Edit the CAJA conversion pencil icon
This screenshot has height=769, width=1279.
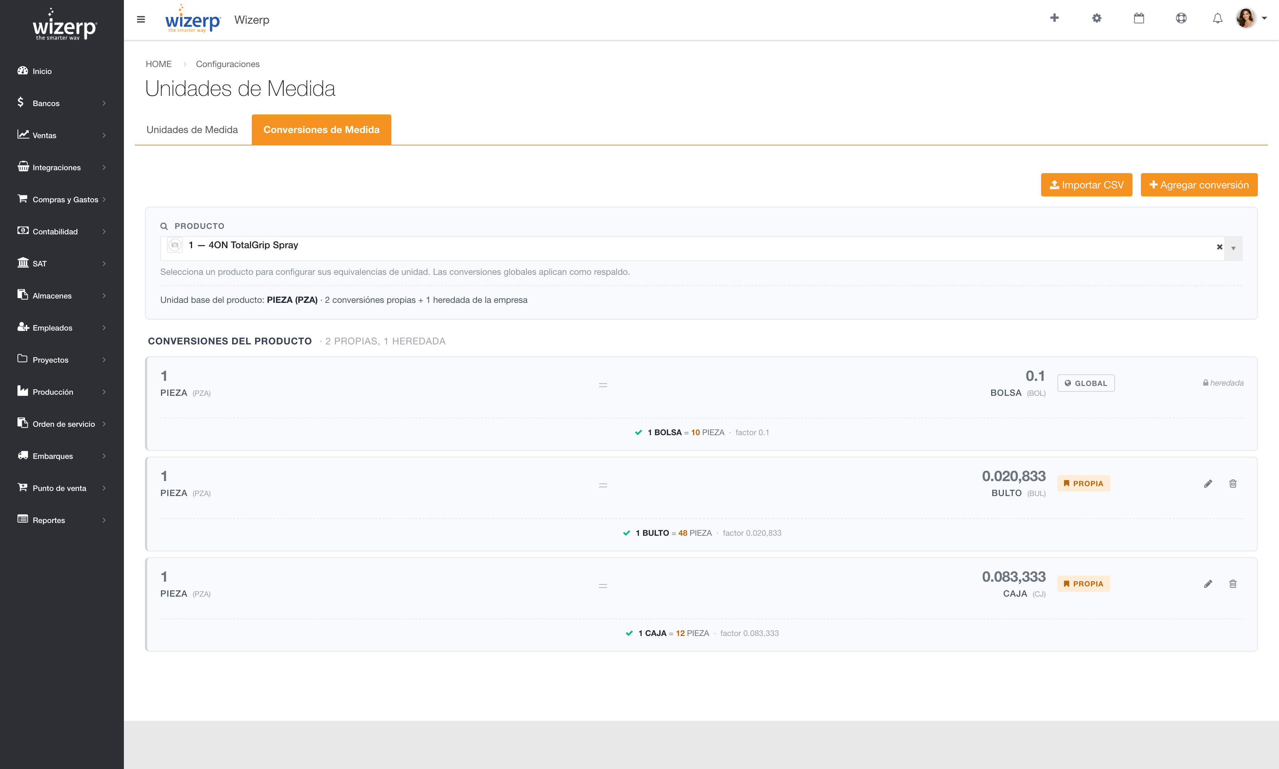pos(1208,584)
